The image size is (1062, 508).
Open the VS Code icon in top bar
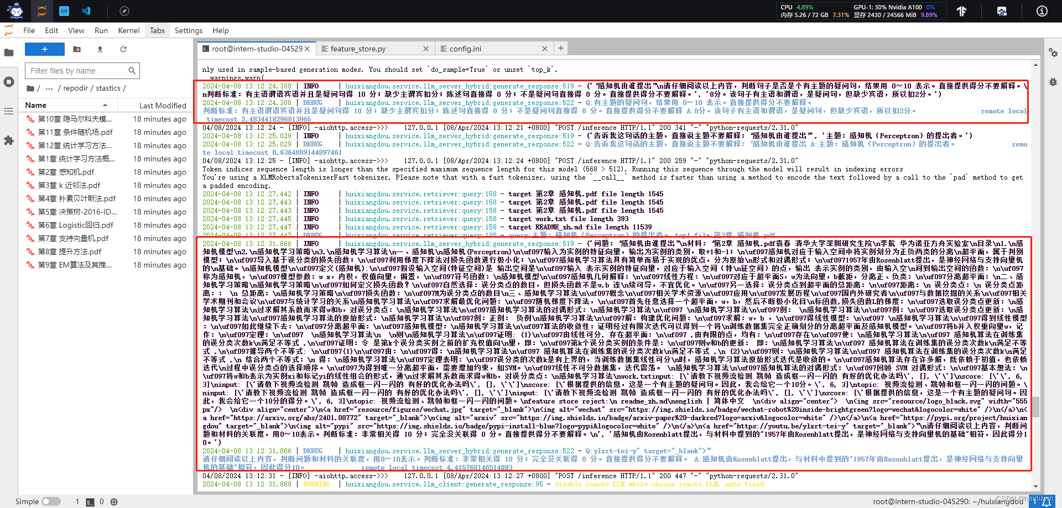point(86,11)
